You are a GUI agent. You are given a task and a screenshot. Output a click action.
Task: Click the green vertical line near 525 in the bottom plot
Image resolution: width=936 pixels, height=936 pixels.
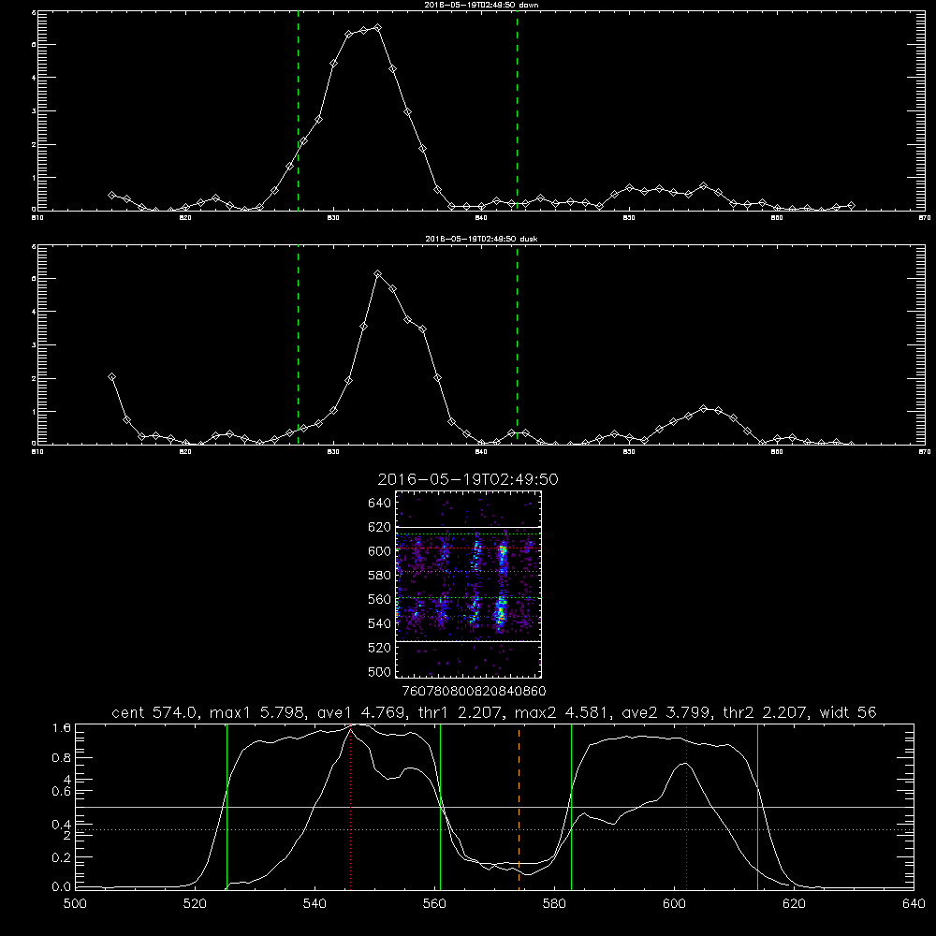click(227, 806)
